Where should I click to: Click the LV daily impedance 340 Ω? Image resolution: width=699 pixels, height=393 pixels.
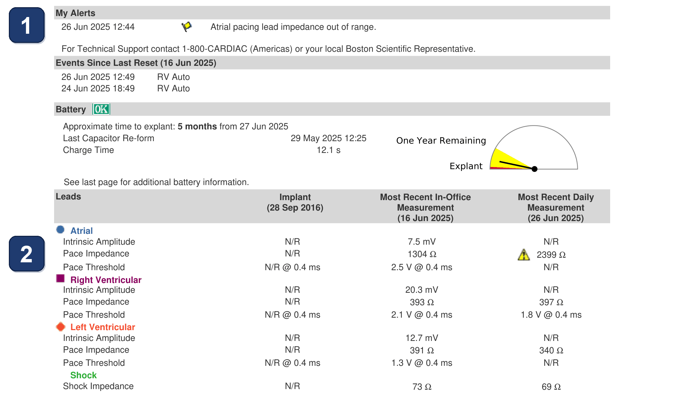point(551,350)
